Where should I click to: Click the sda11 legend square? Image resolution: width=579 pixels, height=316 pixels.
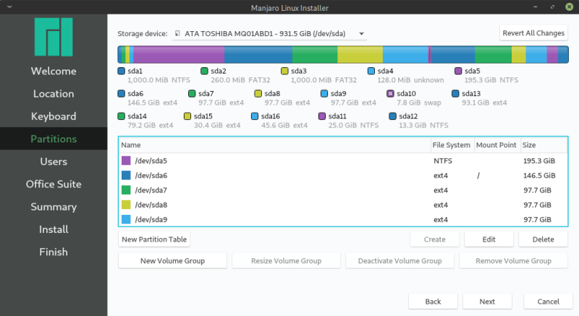point(321,116)
